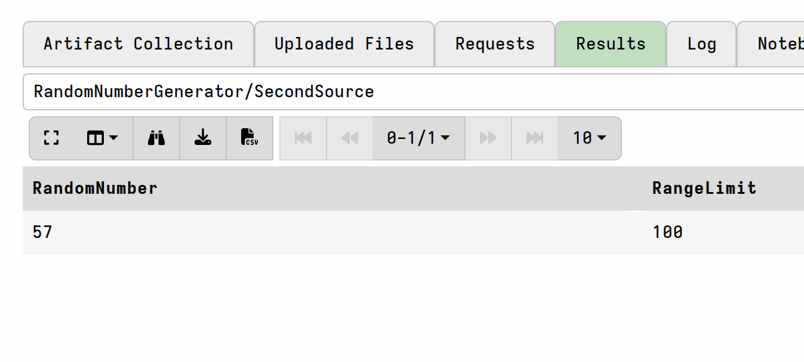Go to the first page
Viewport: 804px width, 362px height.
coord(303,138)
